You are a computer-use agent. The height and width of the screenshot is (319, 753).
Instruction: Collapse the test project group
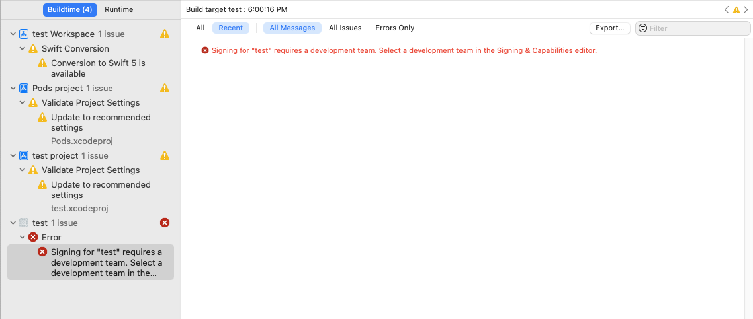click(13, 156)
